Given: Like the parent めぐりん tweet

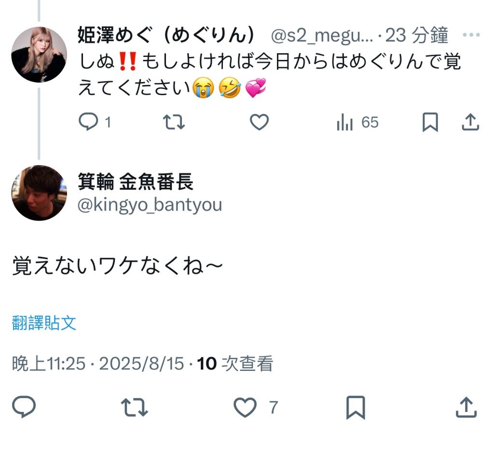Looking at the screenshot, I should click(x=259, y=123).
